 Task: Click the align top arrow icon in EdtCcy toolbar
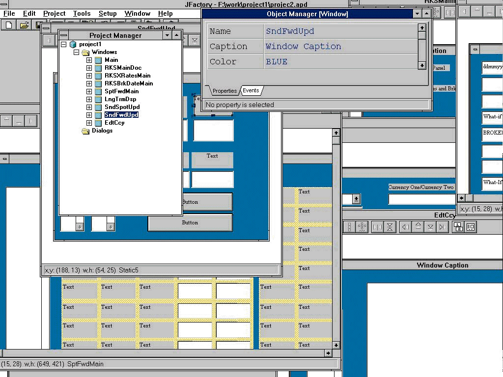coord(418,227)
